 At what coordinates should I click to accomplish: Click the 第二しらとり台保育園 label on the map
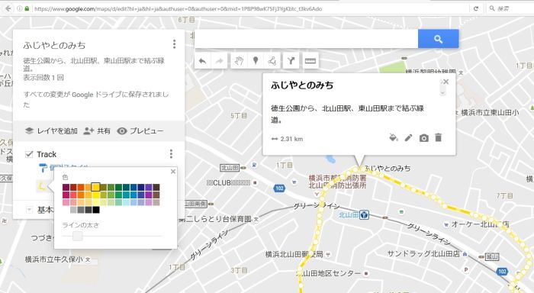coord(215,219)
